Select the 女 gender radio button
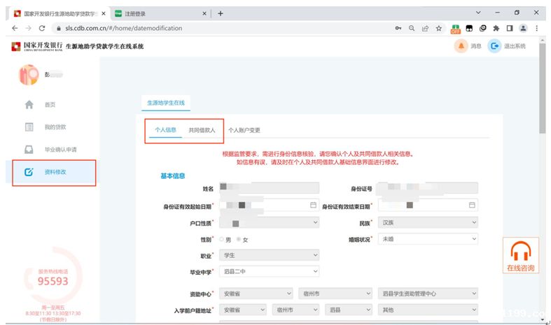 pos(239,240)
